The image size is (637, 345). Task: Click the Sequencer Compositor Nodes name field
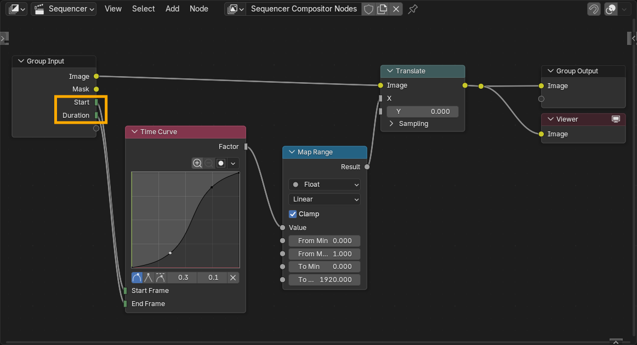pyautogui.click(x=304, y=9)
